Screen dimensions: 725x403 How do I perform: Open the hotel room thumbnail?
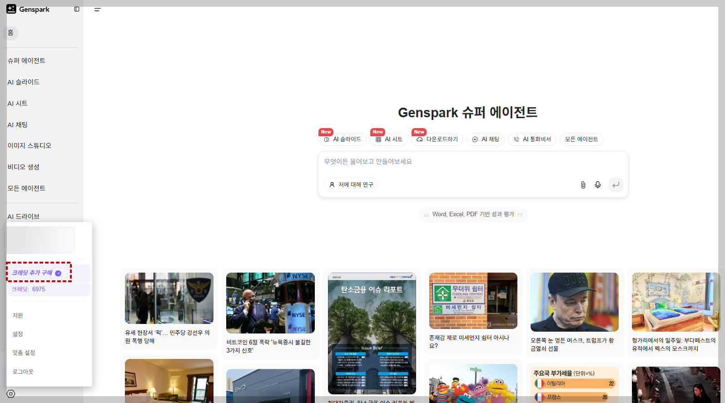(169, 381)
